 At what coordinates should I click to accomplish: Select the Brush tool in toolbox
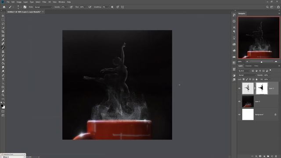(x=3, y=47)
